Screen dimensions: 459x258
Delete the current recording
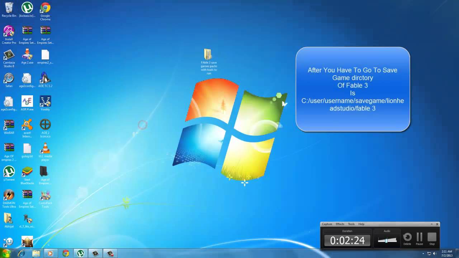click(407, 239)
